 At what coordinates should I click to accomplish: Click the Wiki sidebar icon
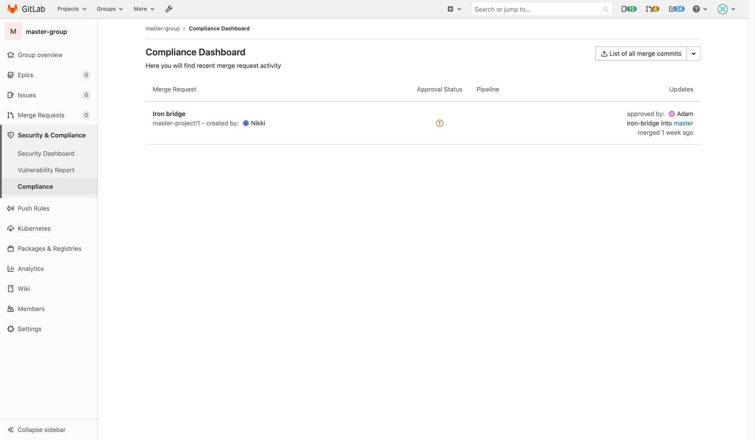tap(11, 289)
